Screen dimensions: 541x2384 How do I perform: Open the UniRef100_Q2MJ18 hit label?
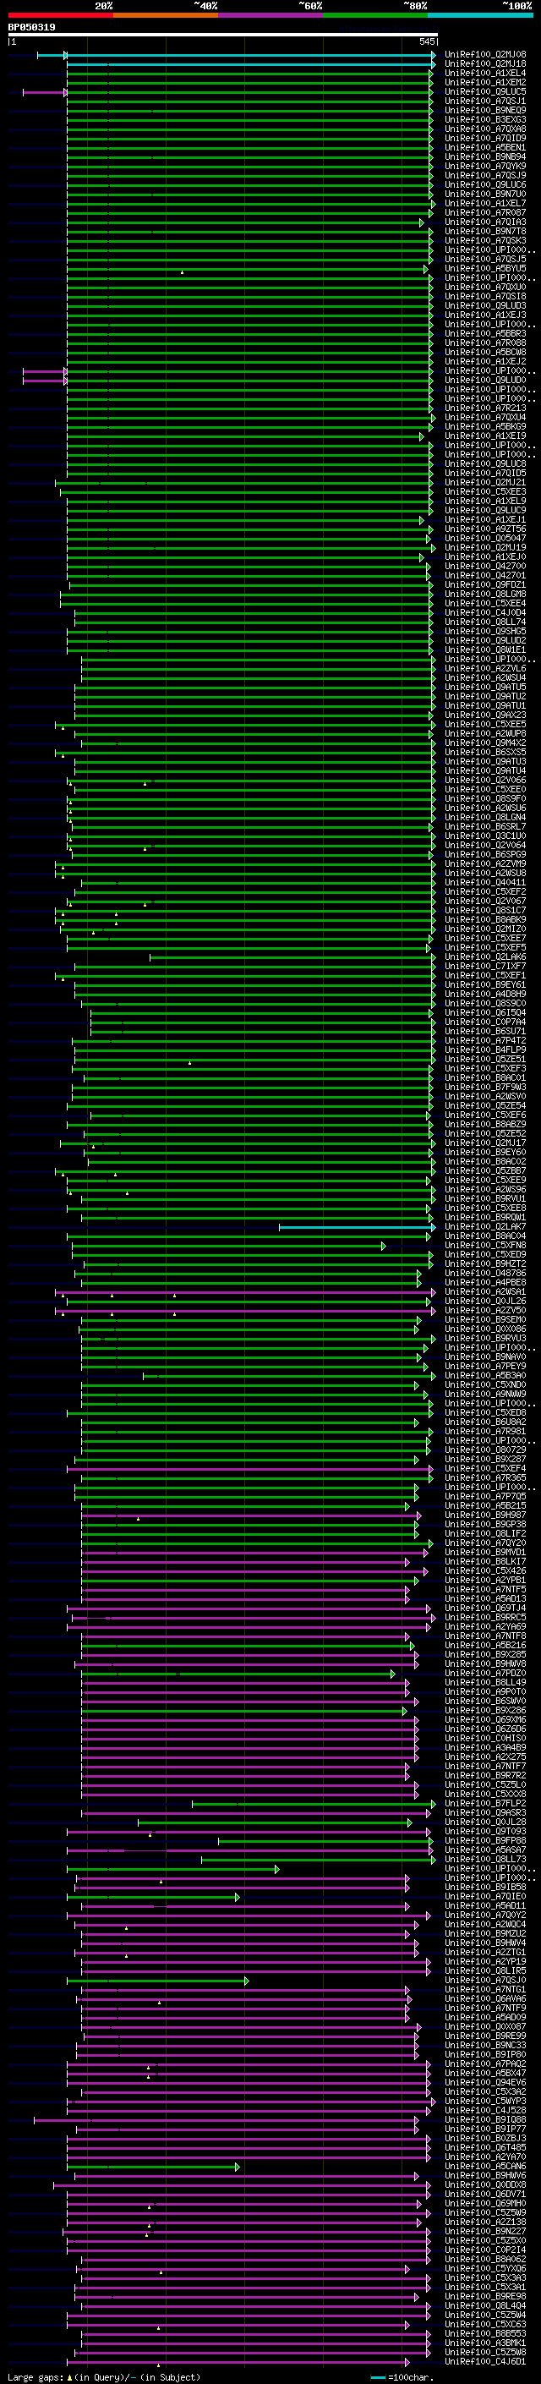pos(484,64)
